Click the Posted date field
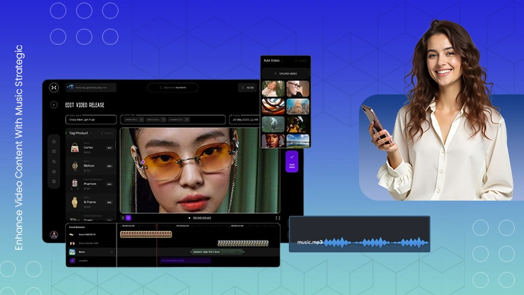The image size is (524, 295). click(x=244, y=120)
